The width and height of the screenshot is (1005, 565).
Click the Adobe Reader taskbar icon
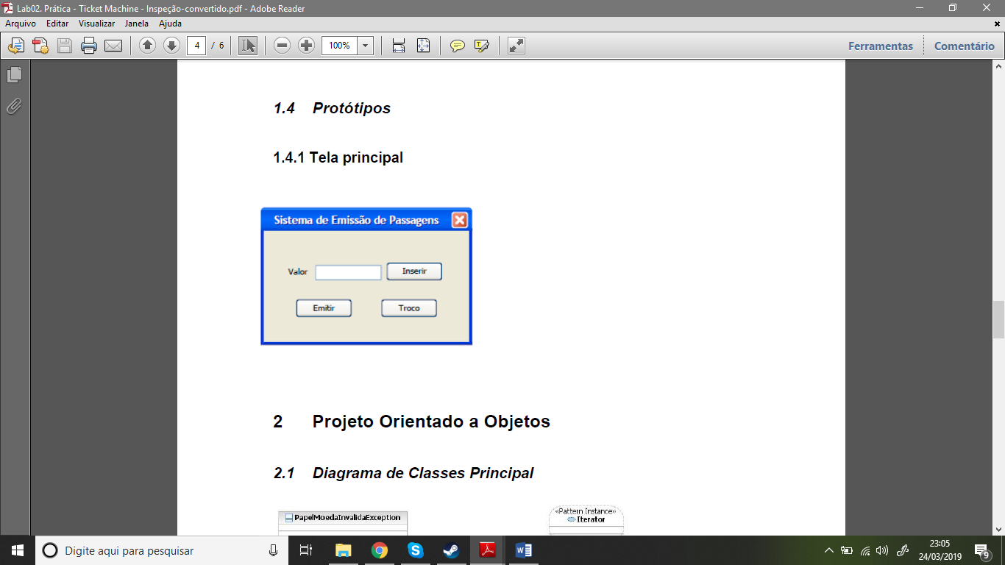487,550
